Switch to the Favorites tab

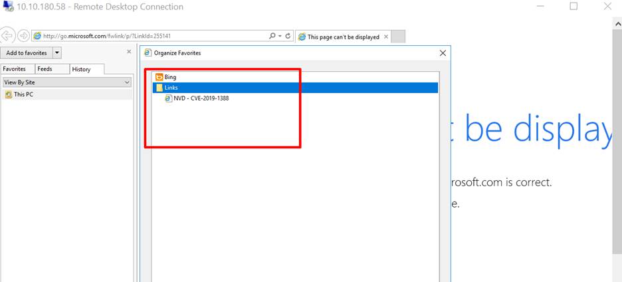[x=15, y=69]
